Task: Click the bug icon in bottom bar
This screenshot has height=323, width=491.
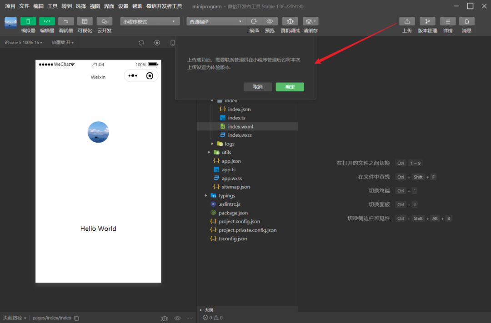Action: pos(165,318)
